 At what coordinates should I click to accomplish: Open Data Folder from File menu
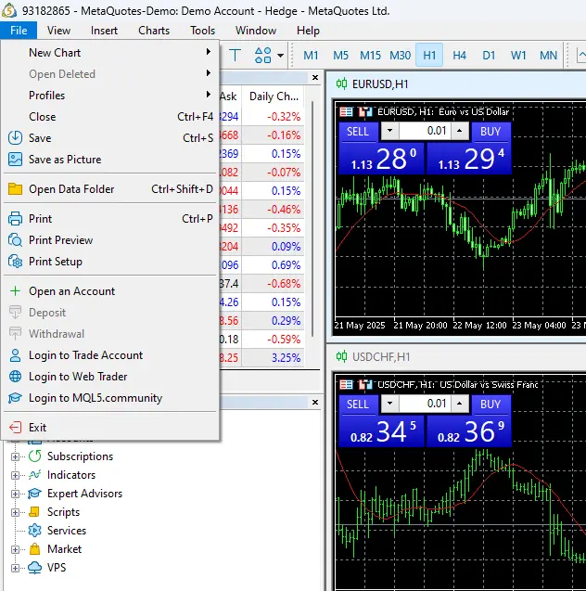pos(71,189)
